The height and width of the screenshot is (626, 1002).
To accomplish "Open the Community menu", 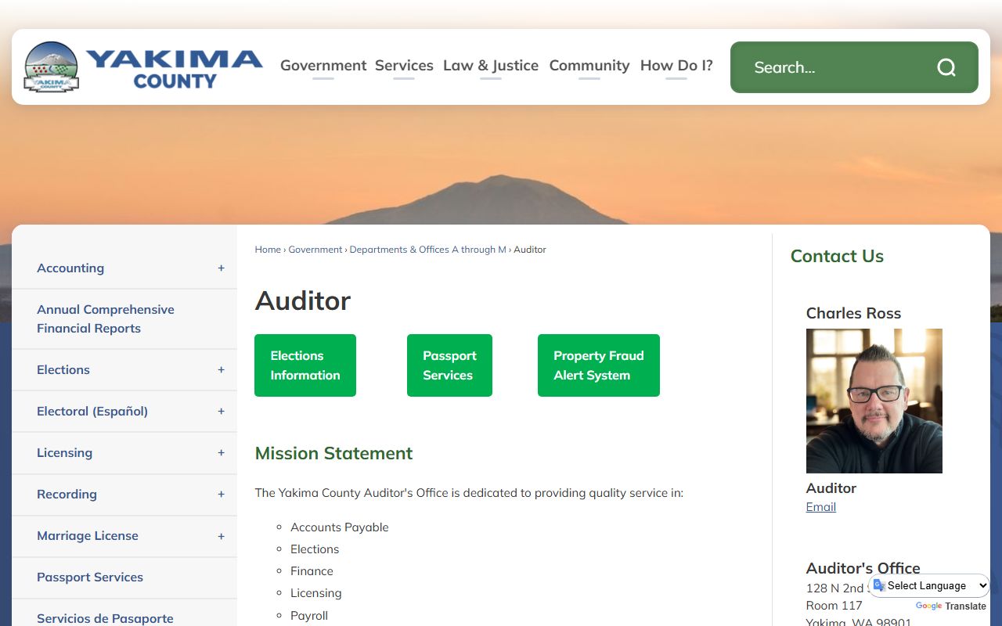I will pos(589,66).
